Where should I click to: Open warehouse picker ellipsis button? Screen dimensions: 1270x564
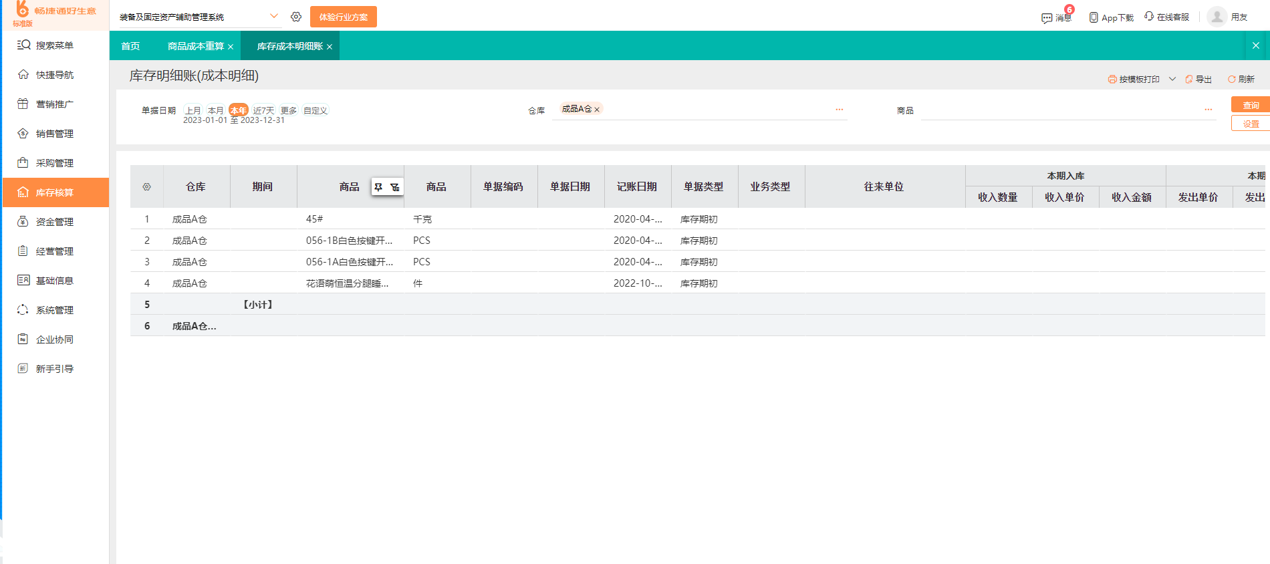[x=840, y=110]
